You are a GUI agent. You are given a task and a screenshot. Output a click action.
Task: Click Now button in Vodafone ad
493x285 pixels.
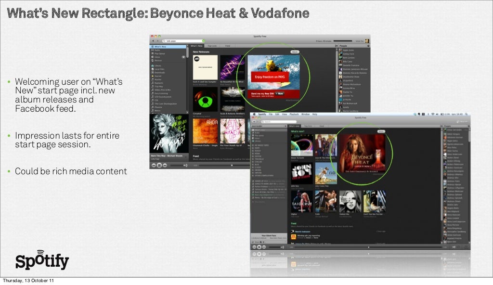click(x=280, y=93)
